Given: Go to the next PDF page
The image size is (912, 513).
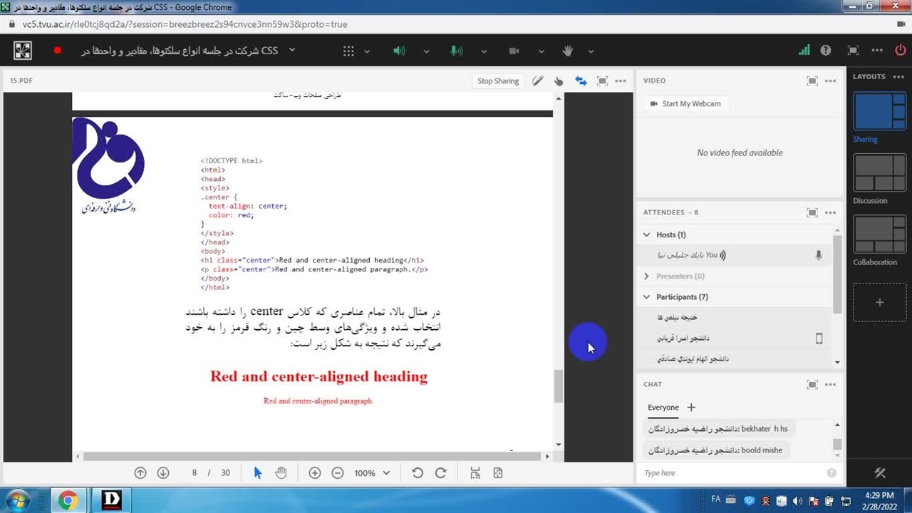Looking at the screenshot, I should tap(163, 473).
